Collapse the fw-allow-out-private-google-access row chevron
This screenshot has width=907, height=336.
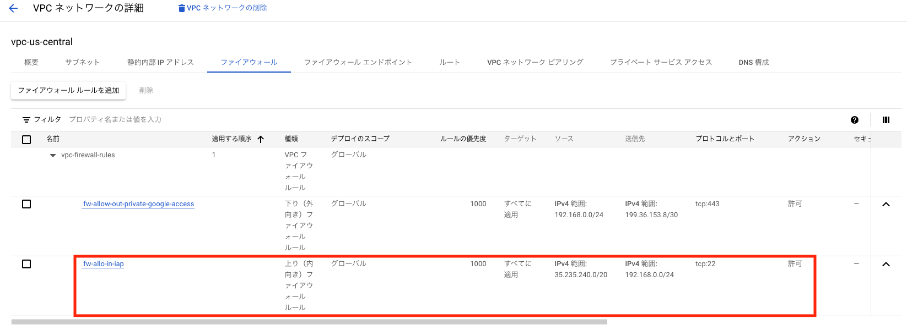[x=886, y=204]
